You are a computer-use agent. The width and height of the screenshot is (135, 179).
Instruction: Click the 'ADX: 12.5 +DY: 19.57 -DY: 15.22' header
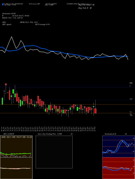coord(16,137)
